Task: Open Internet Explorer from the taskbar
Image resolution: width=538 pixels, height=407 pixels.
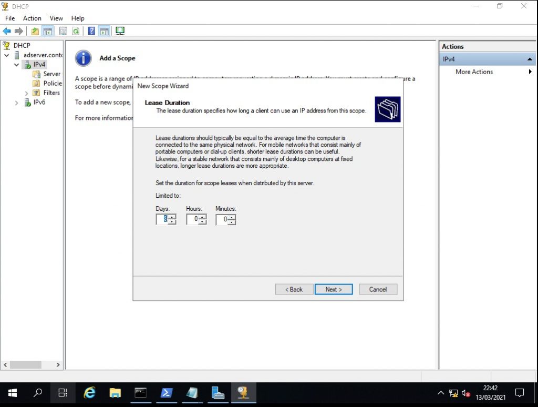Action: (90, 393)
